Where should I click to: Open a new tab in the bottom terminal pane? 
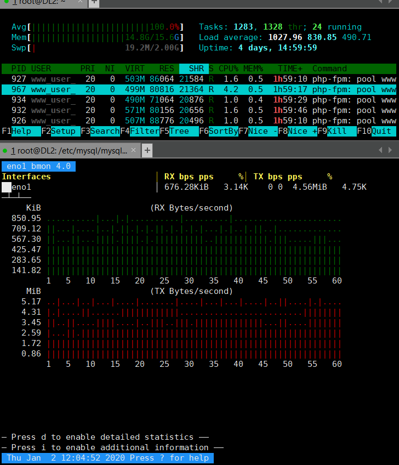click(147, 150)
